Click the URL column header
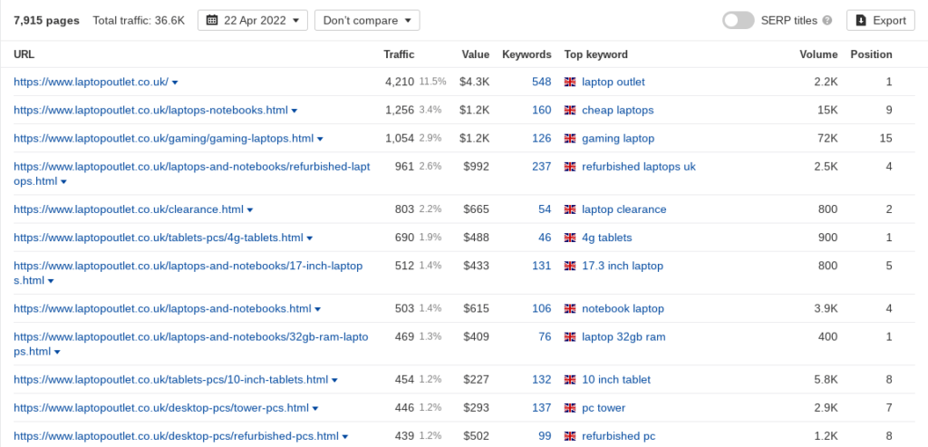Screen dimensions: 928x447 coord(24,54)
